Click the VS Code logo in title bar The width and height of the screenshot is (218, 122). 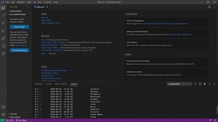point(2,2)
